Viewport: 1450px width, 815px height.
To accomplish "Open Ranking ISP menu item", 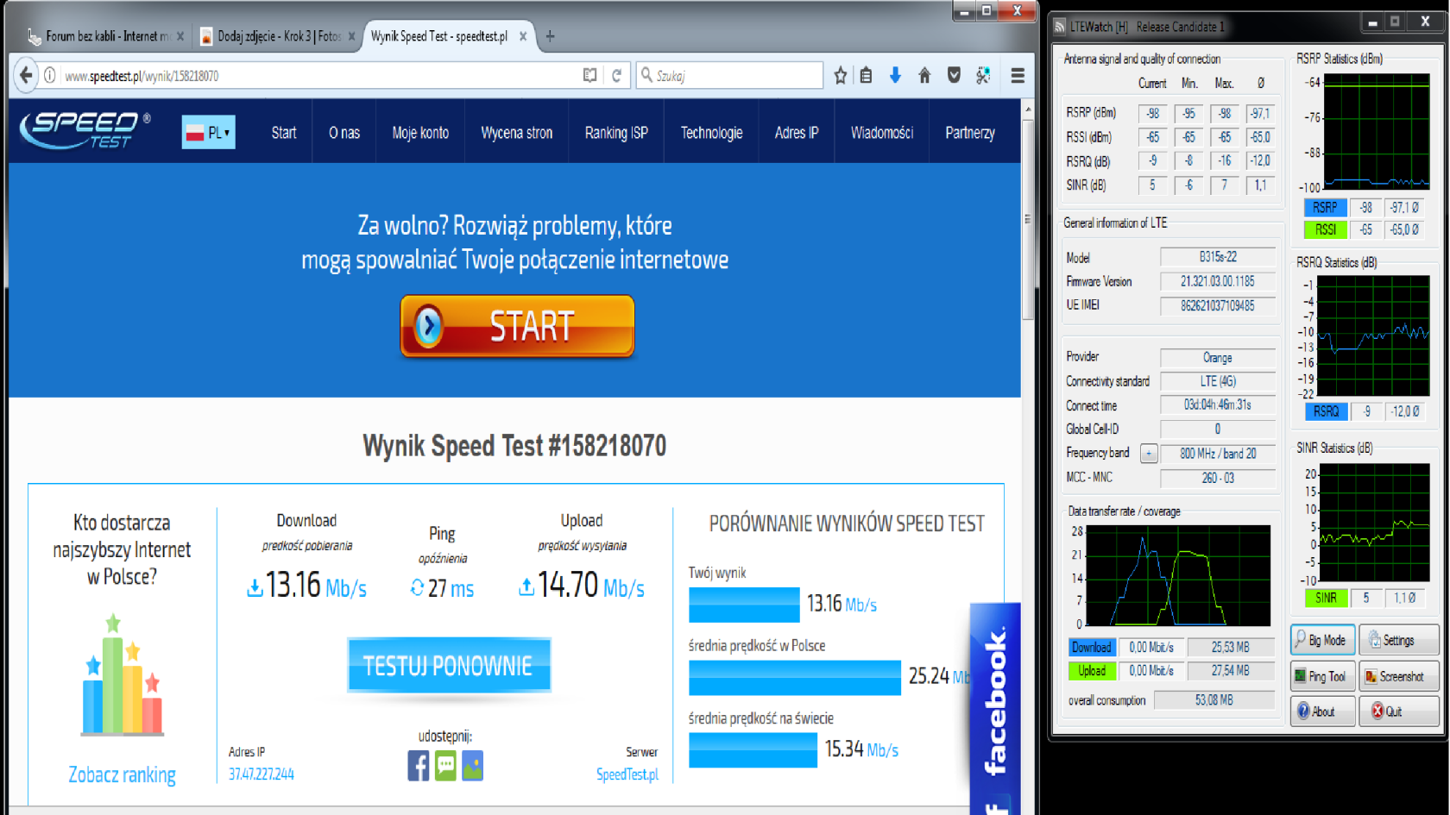I will point(616,133).
